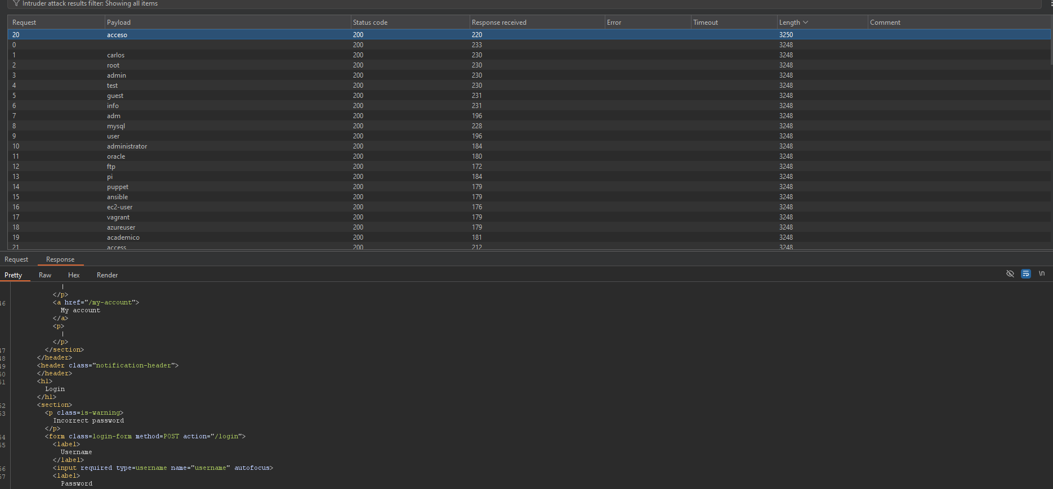This screenshot has height=489, width=1053.
Task: Open the Render view tab
Action: [x=107, y=275]
